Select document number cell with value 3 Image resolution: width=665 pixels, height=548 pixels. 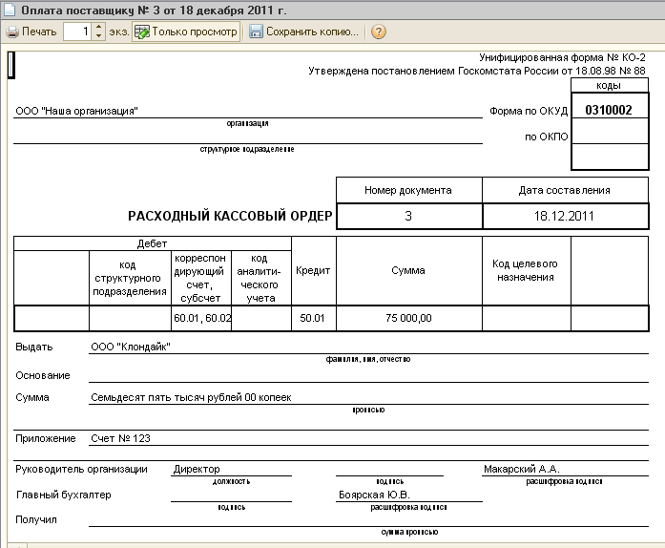(409, 216)
